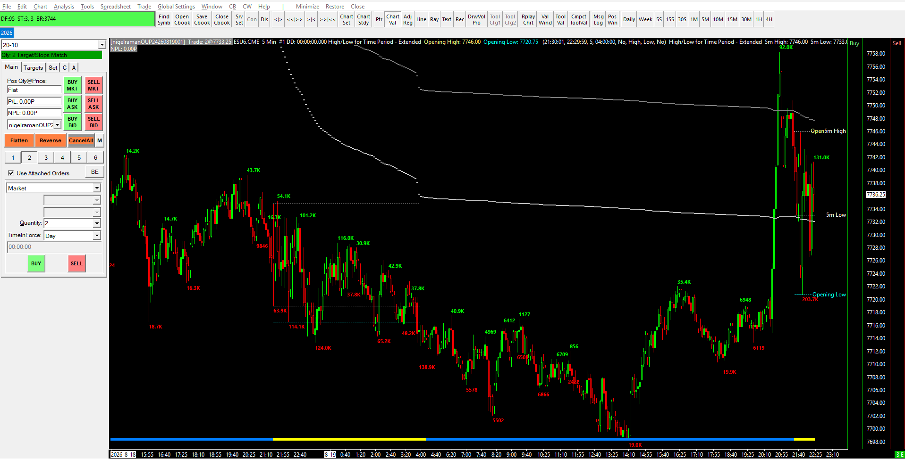
Task: Compress bar spacing with >|< button
Action: (x=311, y=19)
